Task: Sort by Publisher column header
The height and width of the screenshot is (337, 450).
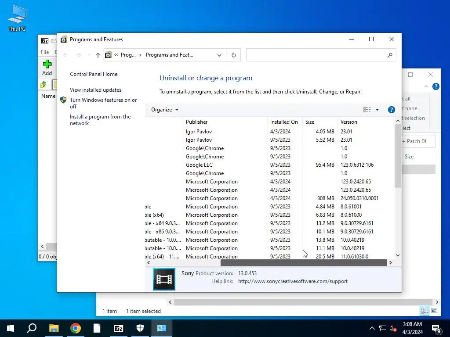Action: point(225,122)
